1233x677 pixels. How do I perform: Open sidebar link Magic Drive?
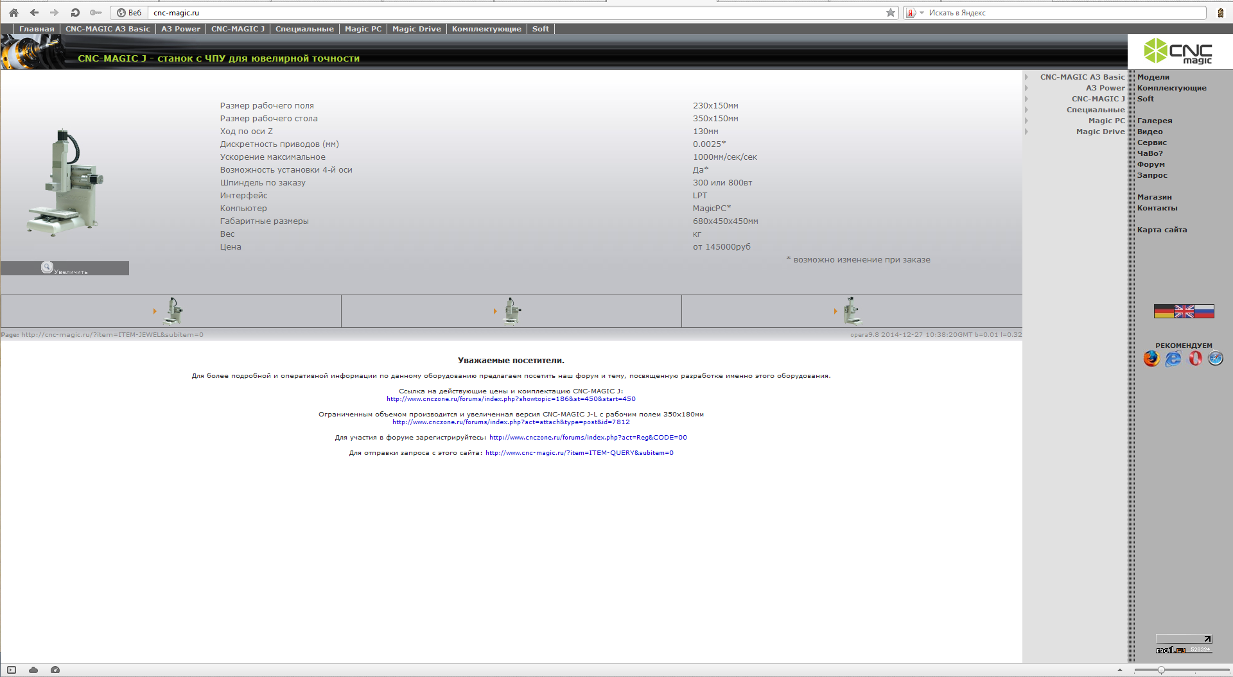pyautogui.click(x=1100, y=132)
